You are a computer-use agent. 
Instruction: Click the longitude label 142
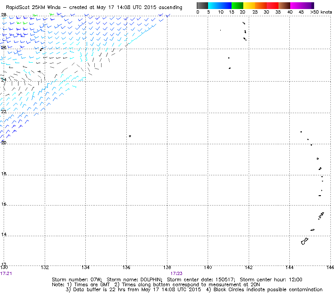point(249,267)
